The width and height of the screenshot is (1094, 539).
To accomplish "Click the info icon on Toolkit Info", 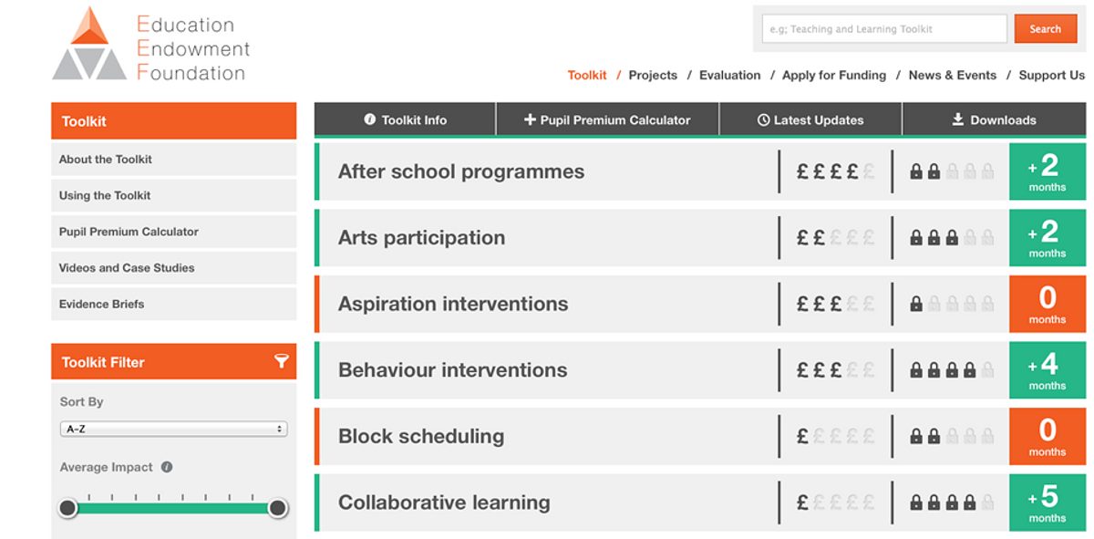I will [x=369, y=119].
